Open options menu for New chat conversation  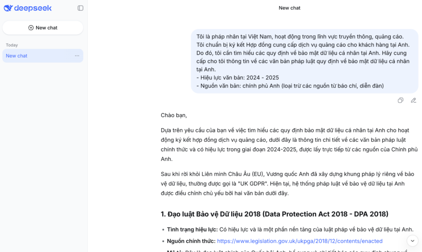point(77,56)
